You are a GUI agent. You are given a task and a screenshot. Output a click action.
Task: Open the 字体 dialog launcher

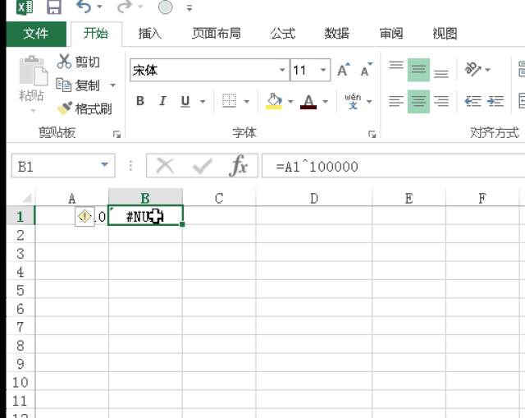tap(372, 135)
